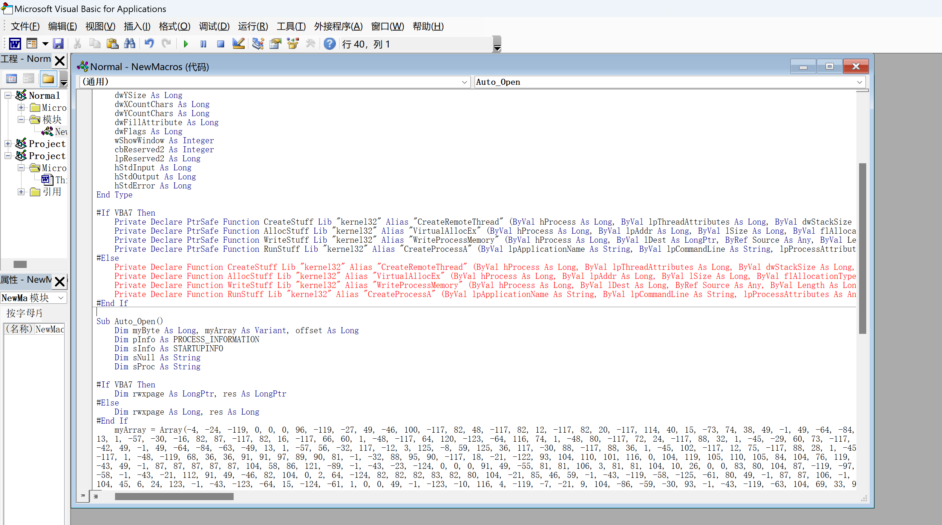The height and width of the screenshot is (525, 942).
Task: Open Object Browser toolbar icon
Action: pos(293,44)
